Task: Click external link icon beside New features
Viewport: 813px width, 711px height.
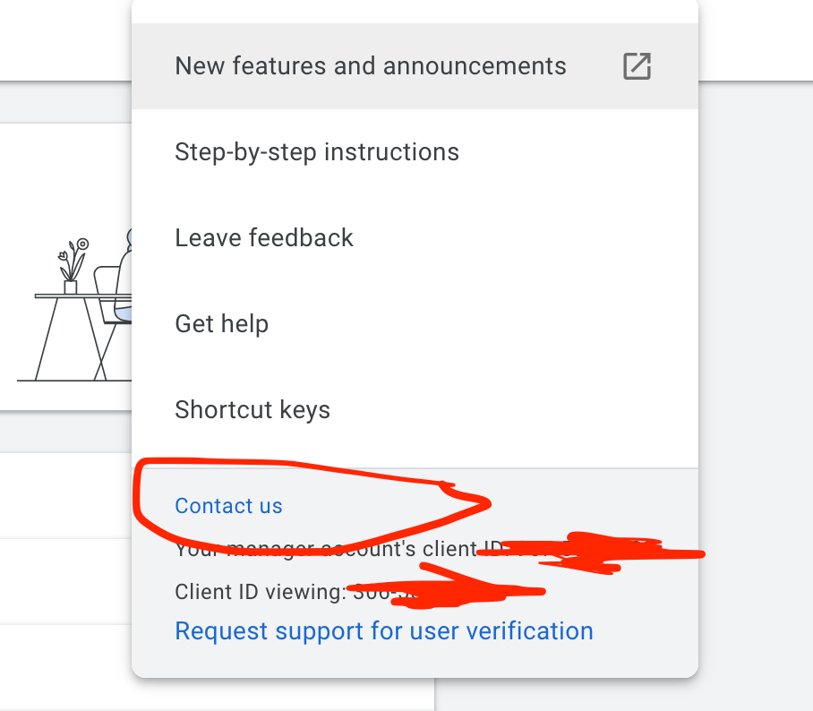Action: click(x=637, y=66)
